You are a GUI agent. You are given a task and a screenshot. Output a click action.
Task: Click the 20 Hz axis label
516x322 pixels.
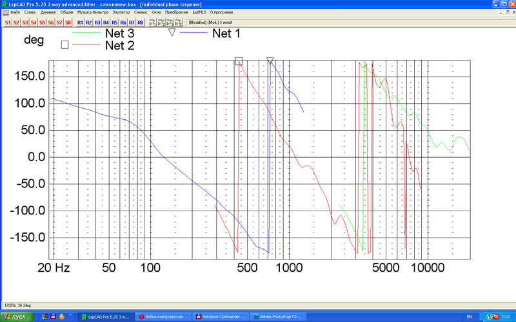coord(54,268)
